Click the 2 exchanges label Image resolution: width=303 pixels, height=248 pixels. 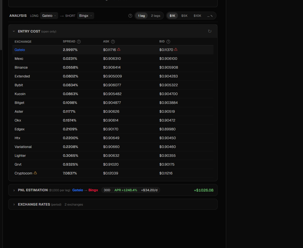pyautogui.click(x=74, y=204)
